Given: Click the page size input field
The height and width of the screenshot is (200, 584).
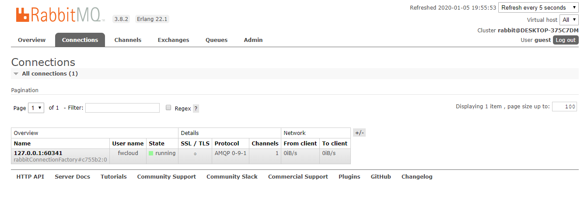Looking at the screenshot, I should tap(564, 107).
